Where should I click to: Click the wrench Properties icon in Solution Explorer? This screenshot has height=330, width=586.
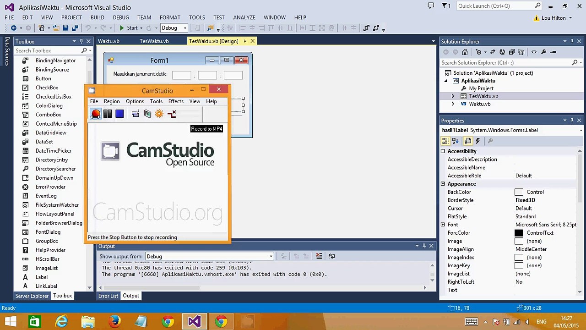tap(544, 52)
